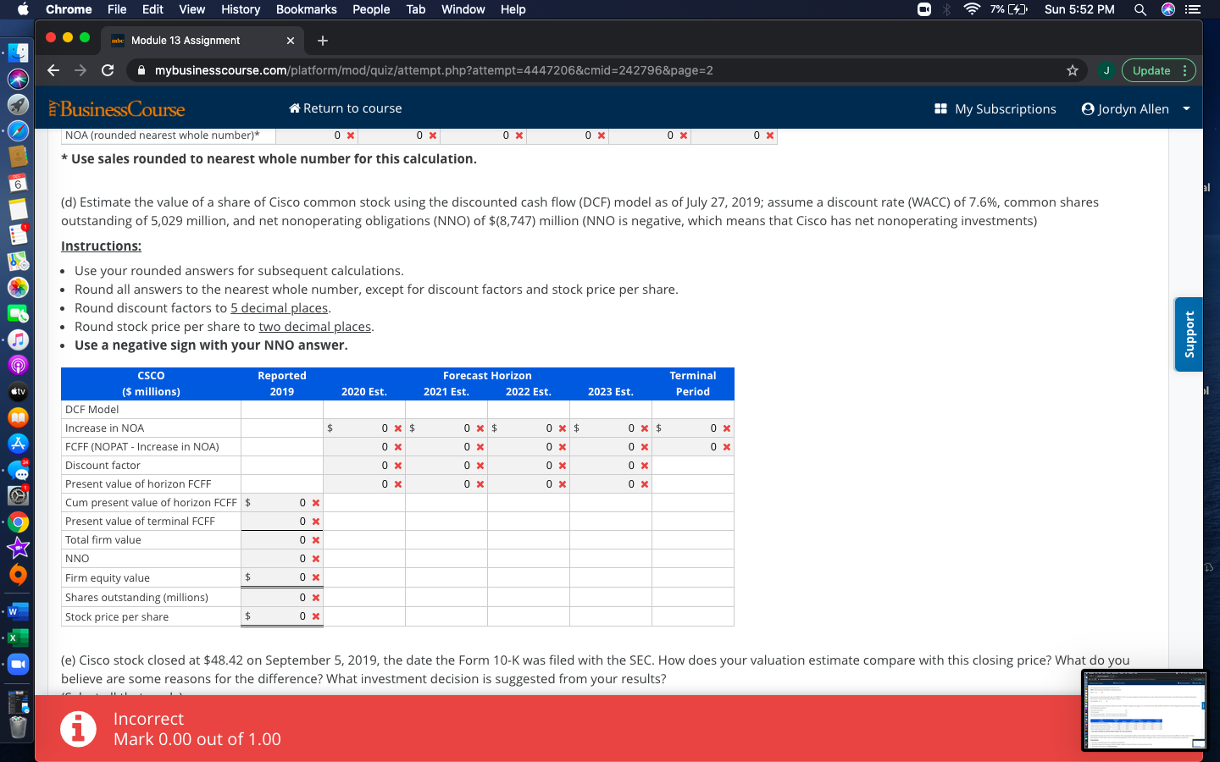This screenshot has width=1220, height=762.
Task: Edit Increase in NOA 2020 Est. field
Action: 363,428
